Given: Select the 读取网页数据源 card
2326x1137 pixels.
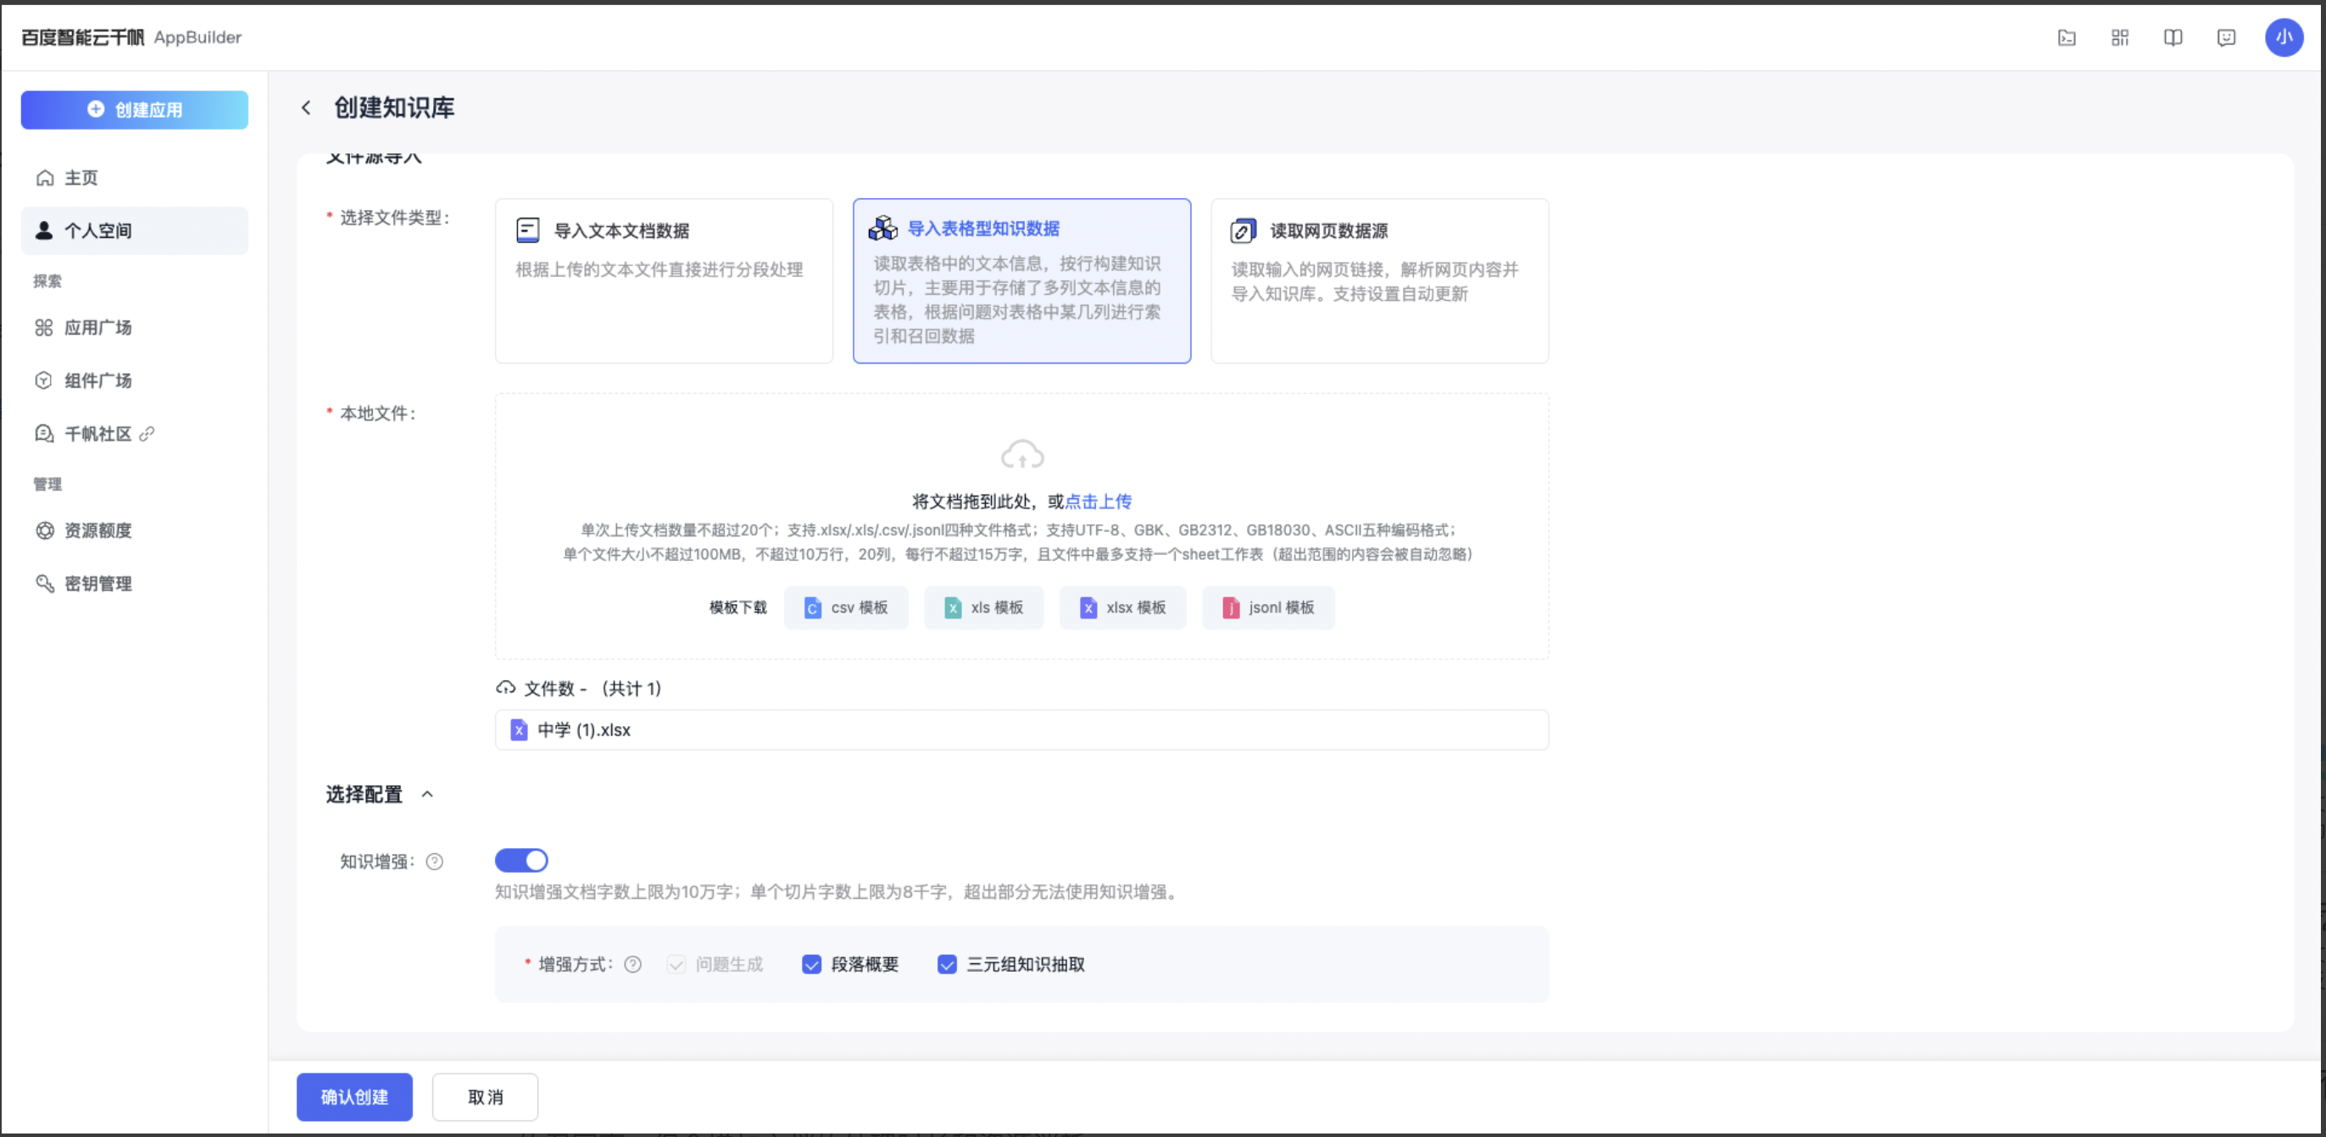Looking at the screenshot, I should click(1379, 280).
